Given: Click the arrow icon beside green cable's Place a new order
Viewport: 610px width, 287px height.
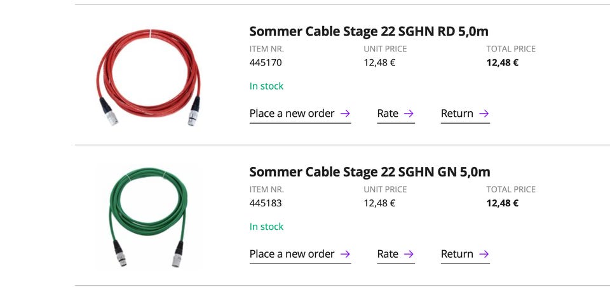Looking at the screenshot, I should pos(345,254).
